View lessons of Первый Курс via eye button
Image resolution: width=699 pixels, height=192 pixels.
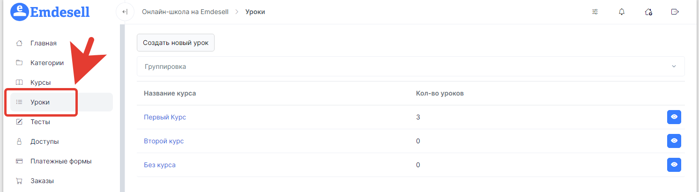click(674, 117)
